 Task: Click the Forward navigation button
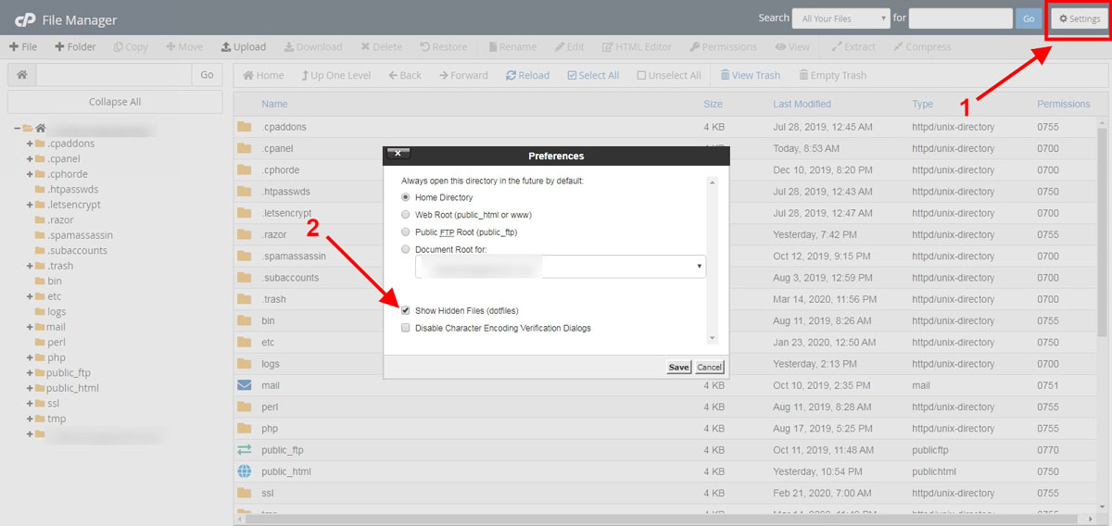(x=463, y=76)
